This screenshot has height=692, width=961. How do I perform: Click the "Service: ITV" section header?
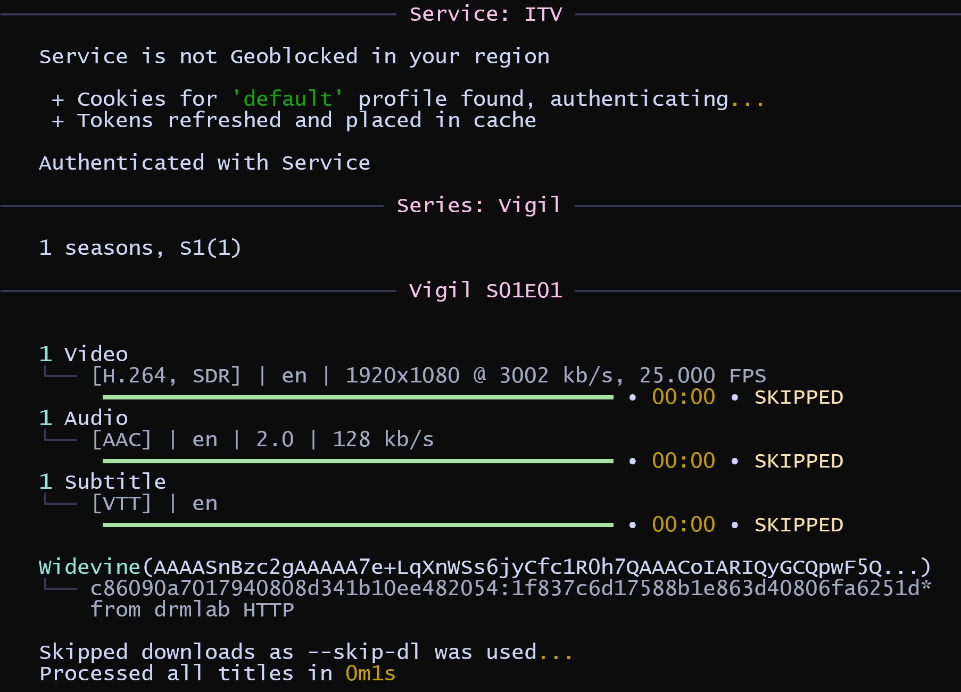click(485, 14)
